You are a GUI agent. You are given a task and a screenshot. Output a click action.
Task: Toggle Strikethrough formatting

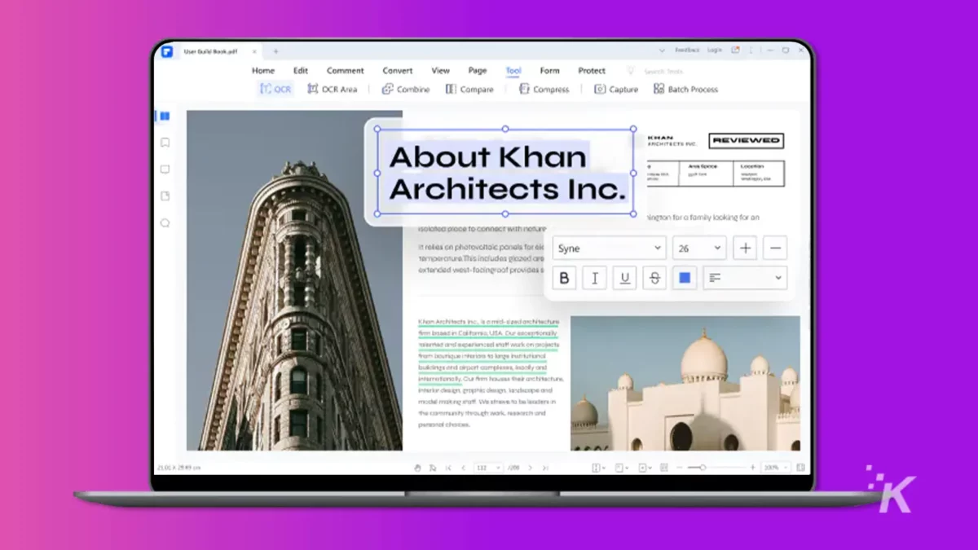654,278
